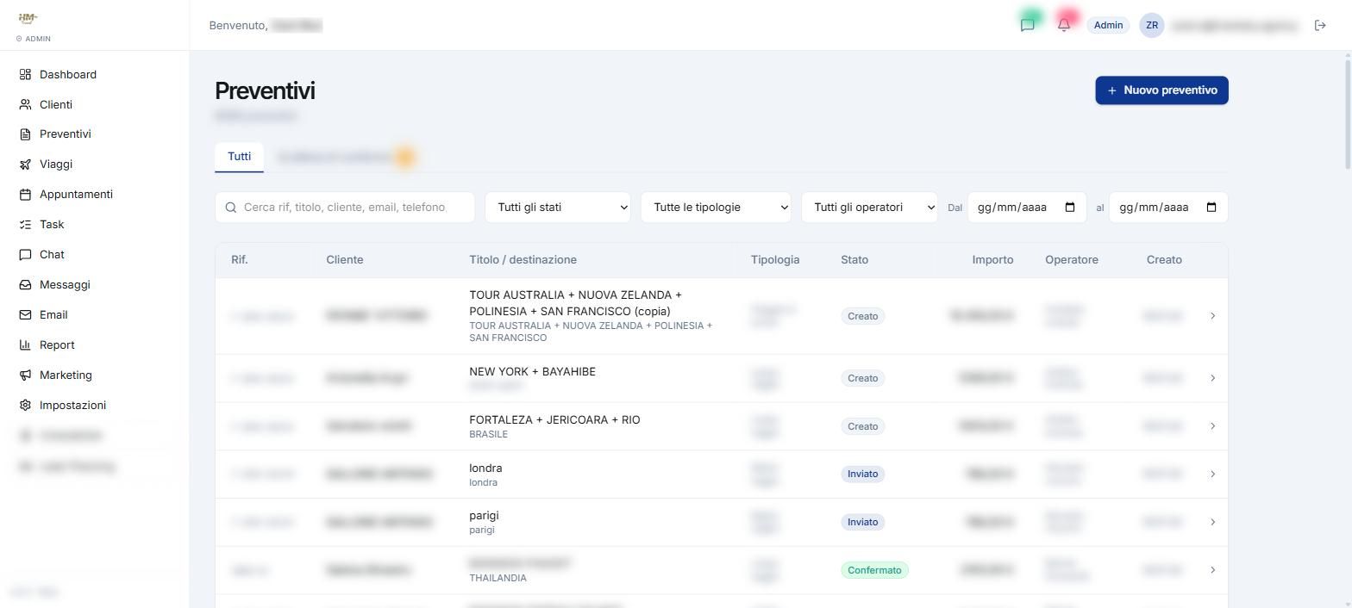1352x608 pixels.
Task: Click the Confermato status badge
Action: pos(874,570)
